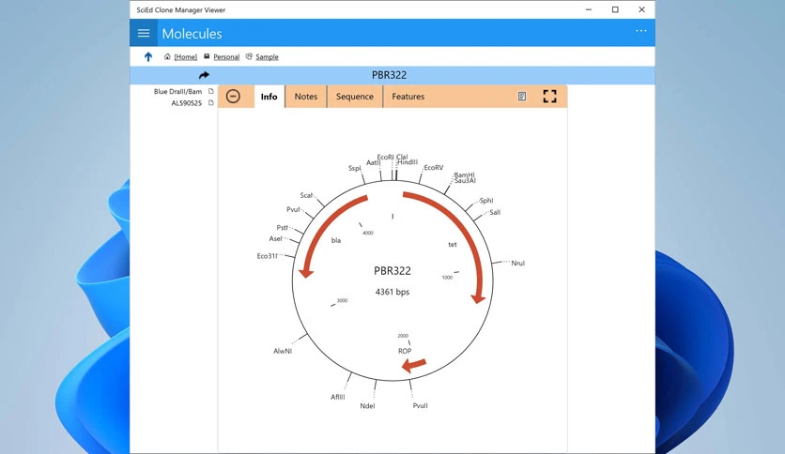Minimize the SciEd Clone Manager Viewer window
Image resolution: width=785 pixels, height=454 pixels.
click(589, 9)
